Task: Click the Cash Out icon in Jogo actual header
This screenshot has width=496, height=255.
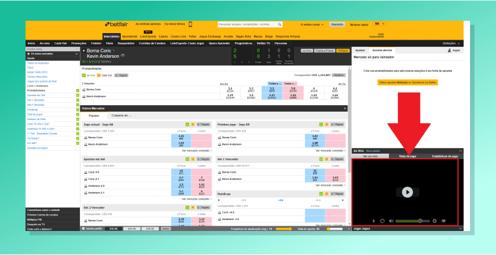Action: (x=193, y=125)
